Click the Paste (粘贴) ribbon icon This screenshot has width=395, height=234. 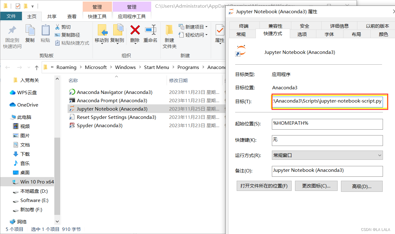pyautogui.click(x=45, y=30)
